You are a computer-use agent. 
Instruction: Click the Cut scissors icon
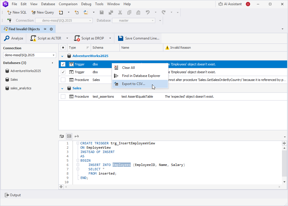(120, 12)
